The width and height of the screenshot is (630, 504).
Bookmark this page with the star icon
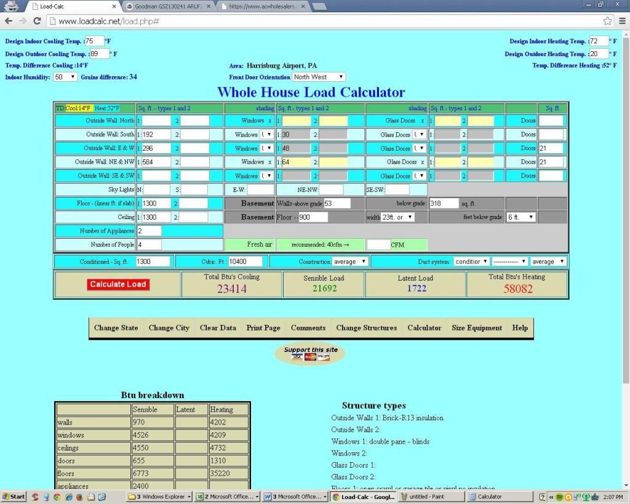tap(607, 21)
